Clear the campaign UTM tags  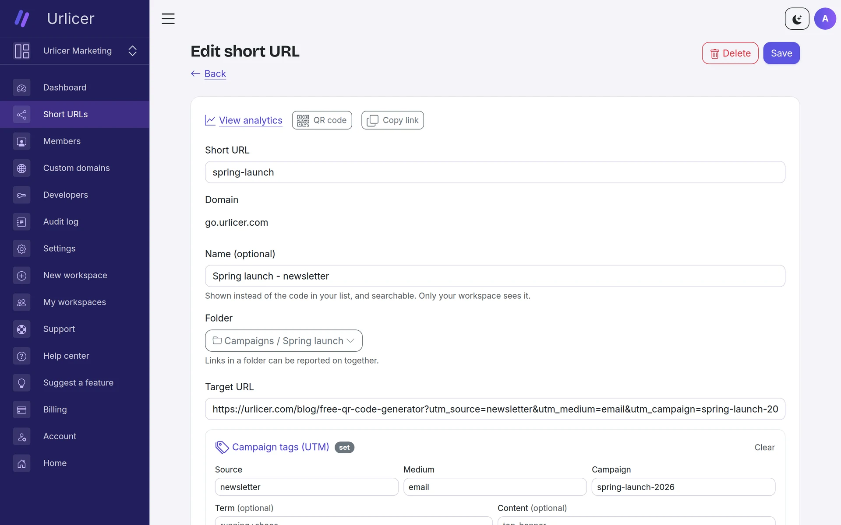pos(764,448)
